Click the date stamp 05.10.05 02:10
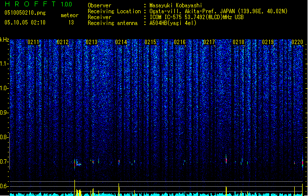Viewport: 308px width, 196px height. [25, 23]
